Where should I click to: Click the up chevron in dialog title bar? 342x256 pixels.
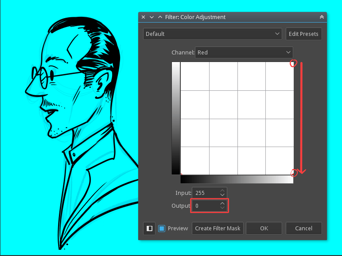pos(160,17)
